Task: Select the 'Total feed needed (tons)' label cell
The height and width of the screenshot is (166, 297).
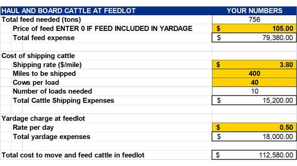Action: click(42, 20)
